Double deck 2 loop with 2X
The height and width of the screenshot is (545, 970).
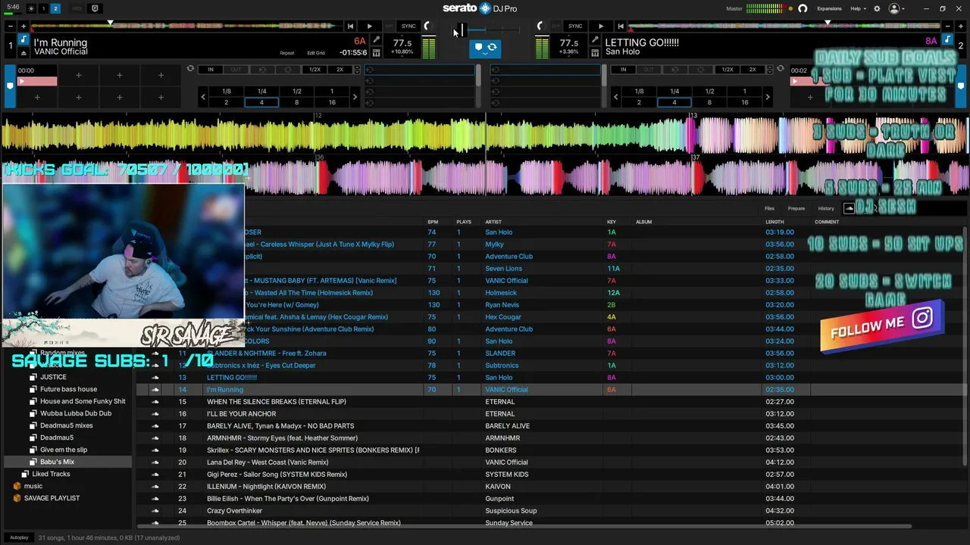753,70
